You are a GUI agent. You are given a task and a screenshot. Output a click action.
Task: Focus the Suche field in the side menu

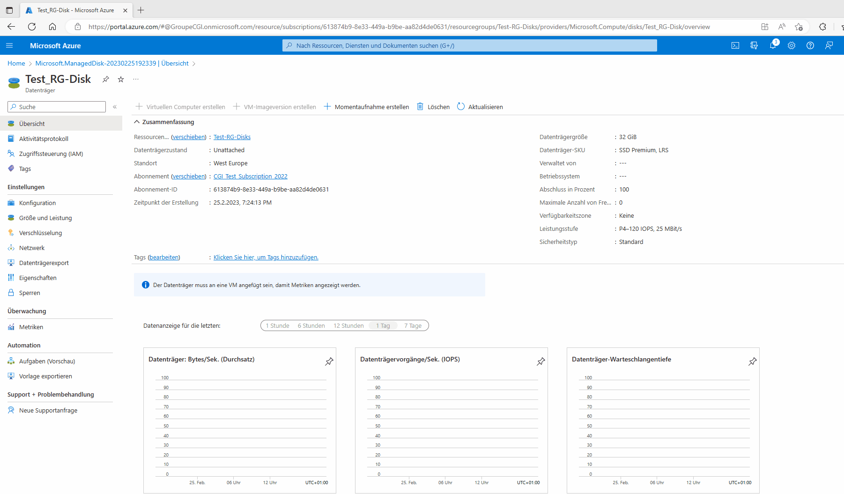coord(57,107)
